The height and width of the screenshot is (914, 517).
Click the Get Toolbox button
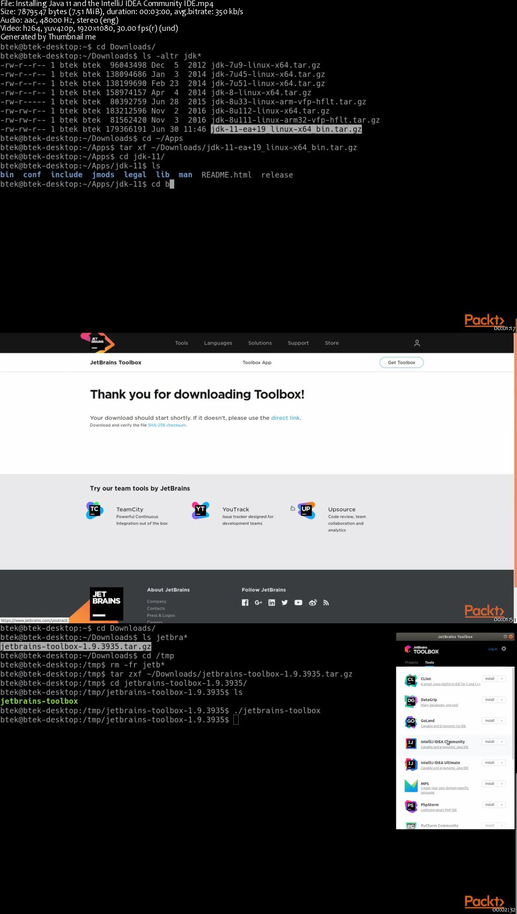click(x=402, y=362)
